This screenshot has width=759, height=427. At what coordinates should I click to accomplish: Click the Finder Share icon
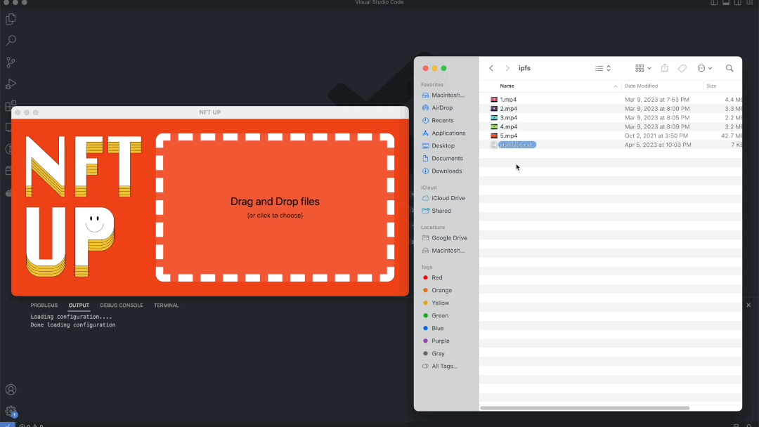pyautogui.click(x=664, y=68)
